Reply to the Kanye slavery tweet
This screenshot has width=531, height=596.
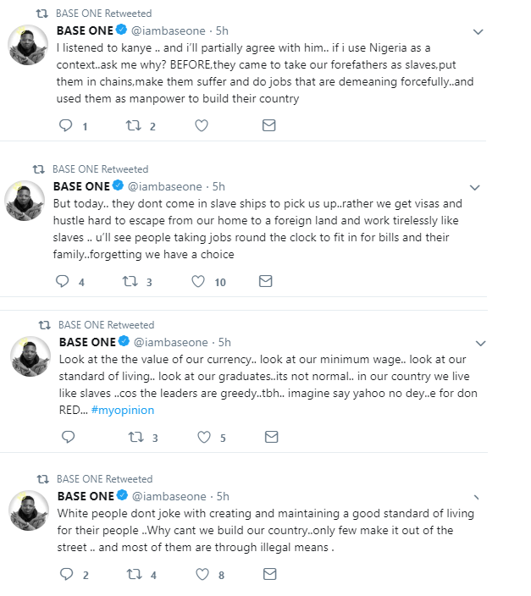(66, 125)
